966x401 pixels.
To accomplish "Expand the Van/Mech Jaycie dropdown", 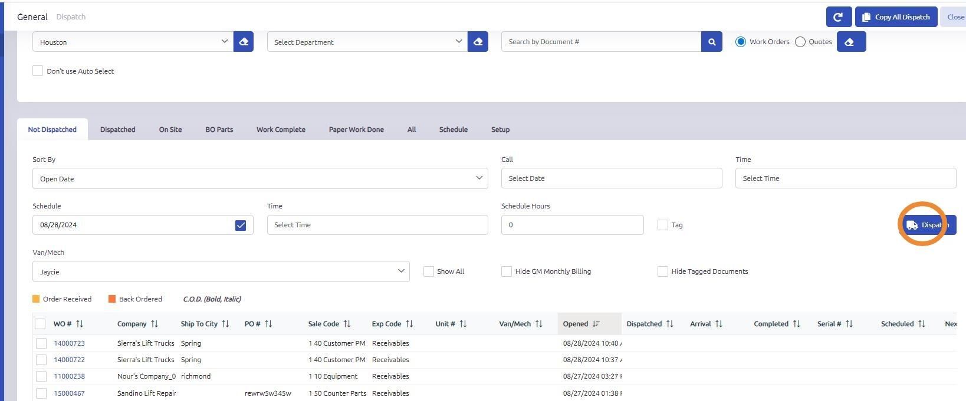I will 221,271.
